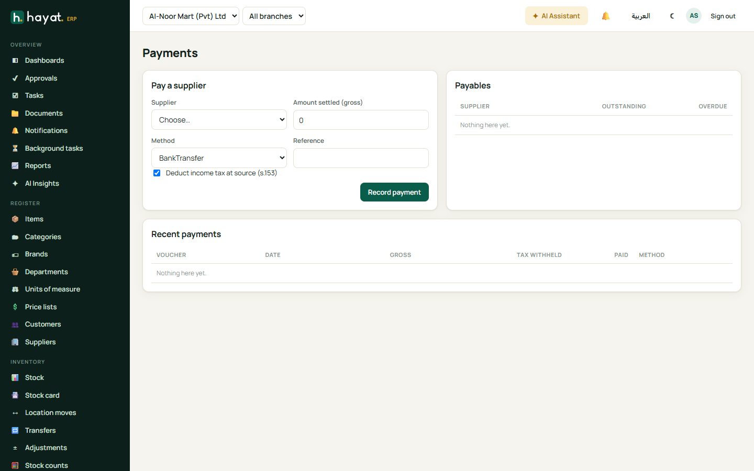
Task: Open notifications bell in top bar
Action: (x=606, y=16)
